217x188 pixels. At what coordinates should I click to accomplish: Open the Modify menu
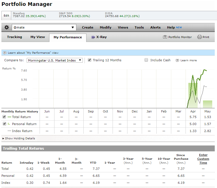[106, 27]
